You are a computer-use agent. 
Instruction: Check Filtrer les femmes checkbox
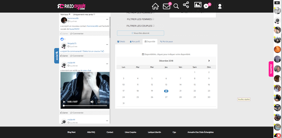[x=153, y=19]
